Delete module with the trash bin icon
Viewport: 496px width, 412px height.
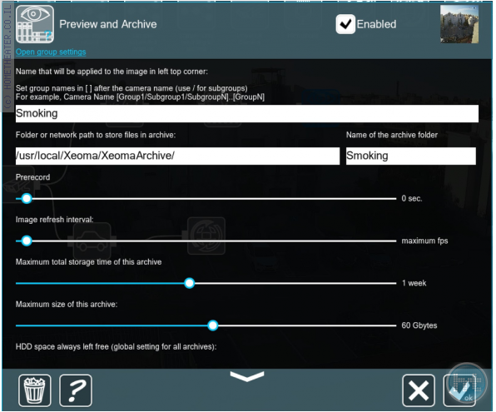point(34,390)
